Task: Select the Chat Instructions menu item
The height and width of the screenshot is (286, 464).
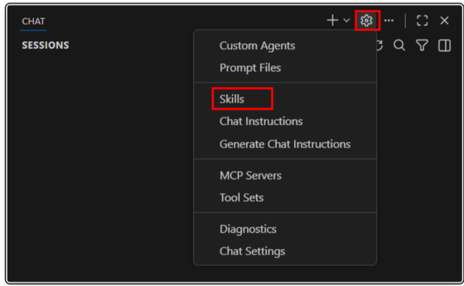Action: (x=261, y=121)
